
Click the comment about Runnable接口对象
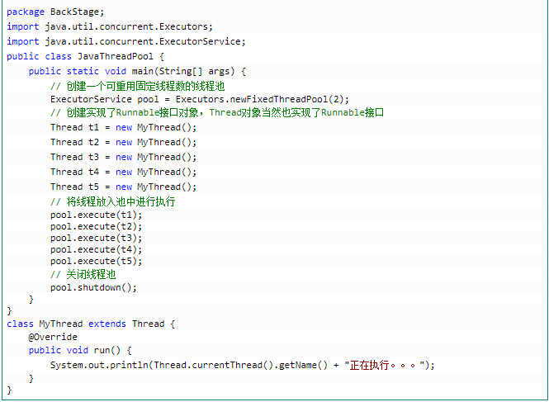(x=217, y=112)
